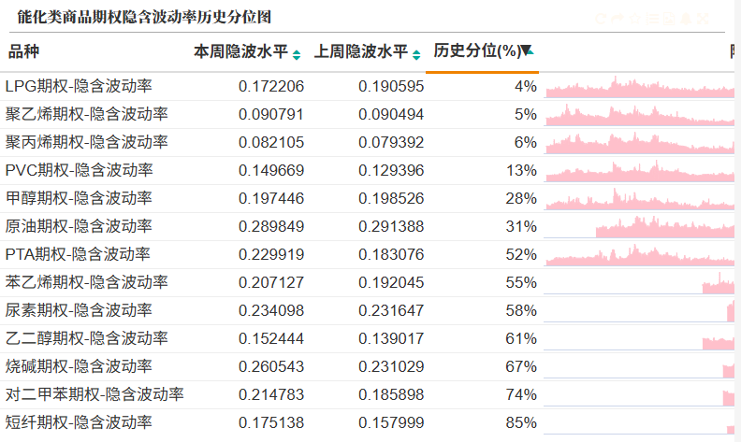The height and width of the screenshot is (442, 741).
Task: Click the value 0.197446 in 甲醇 row
Action: pos(271,198)
